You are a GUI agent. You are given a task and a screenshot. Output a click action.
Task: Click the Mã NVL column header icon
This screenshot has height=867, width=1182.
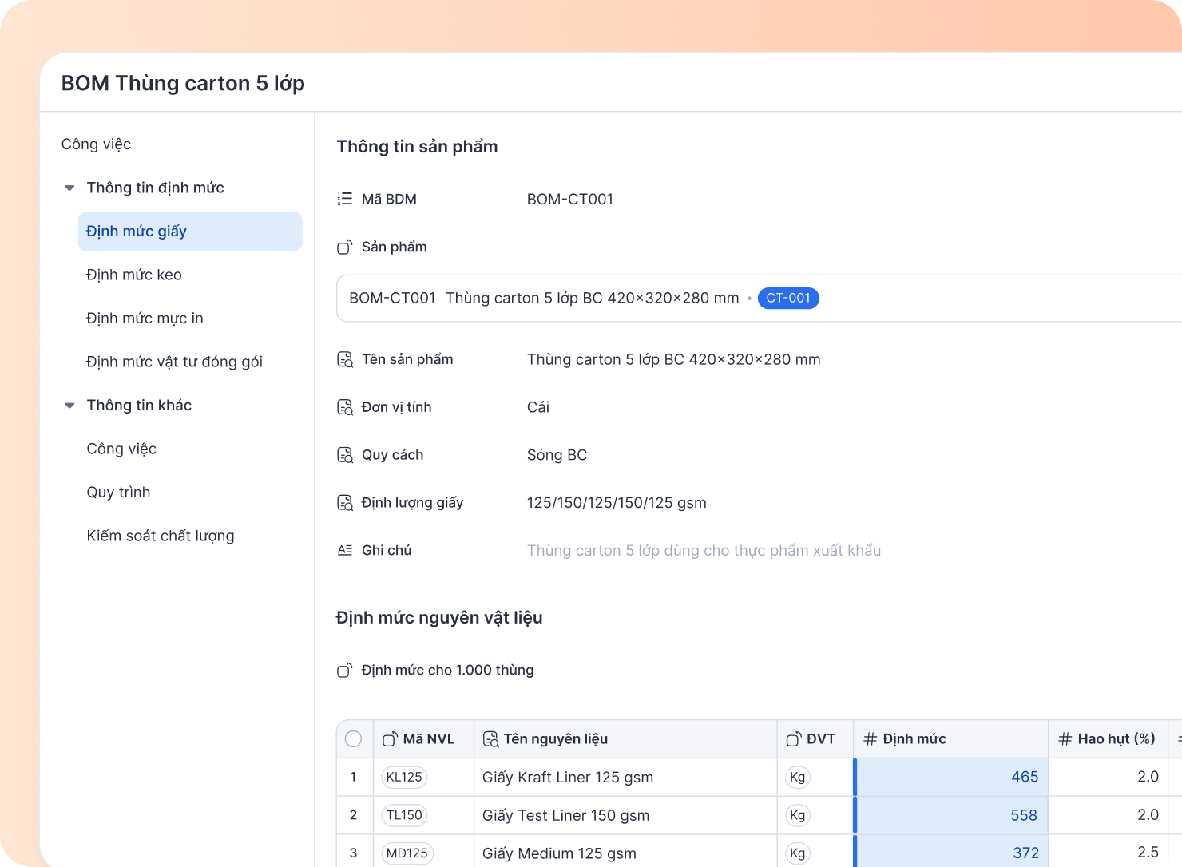click(390, 739)
